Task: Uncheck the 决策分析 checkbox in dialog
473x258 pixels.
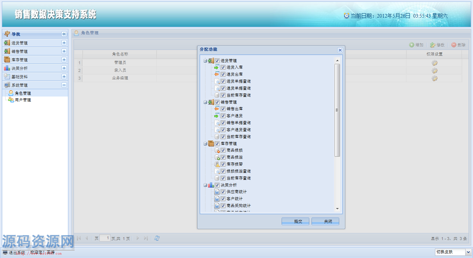Action: 217,185
